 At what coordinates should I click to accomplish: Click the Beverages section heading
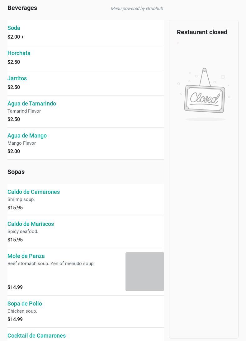click(x=22, y=8)
